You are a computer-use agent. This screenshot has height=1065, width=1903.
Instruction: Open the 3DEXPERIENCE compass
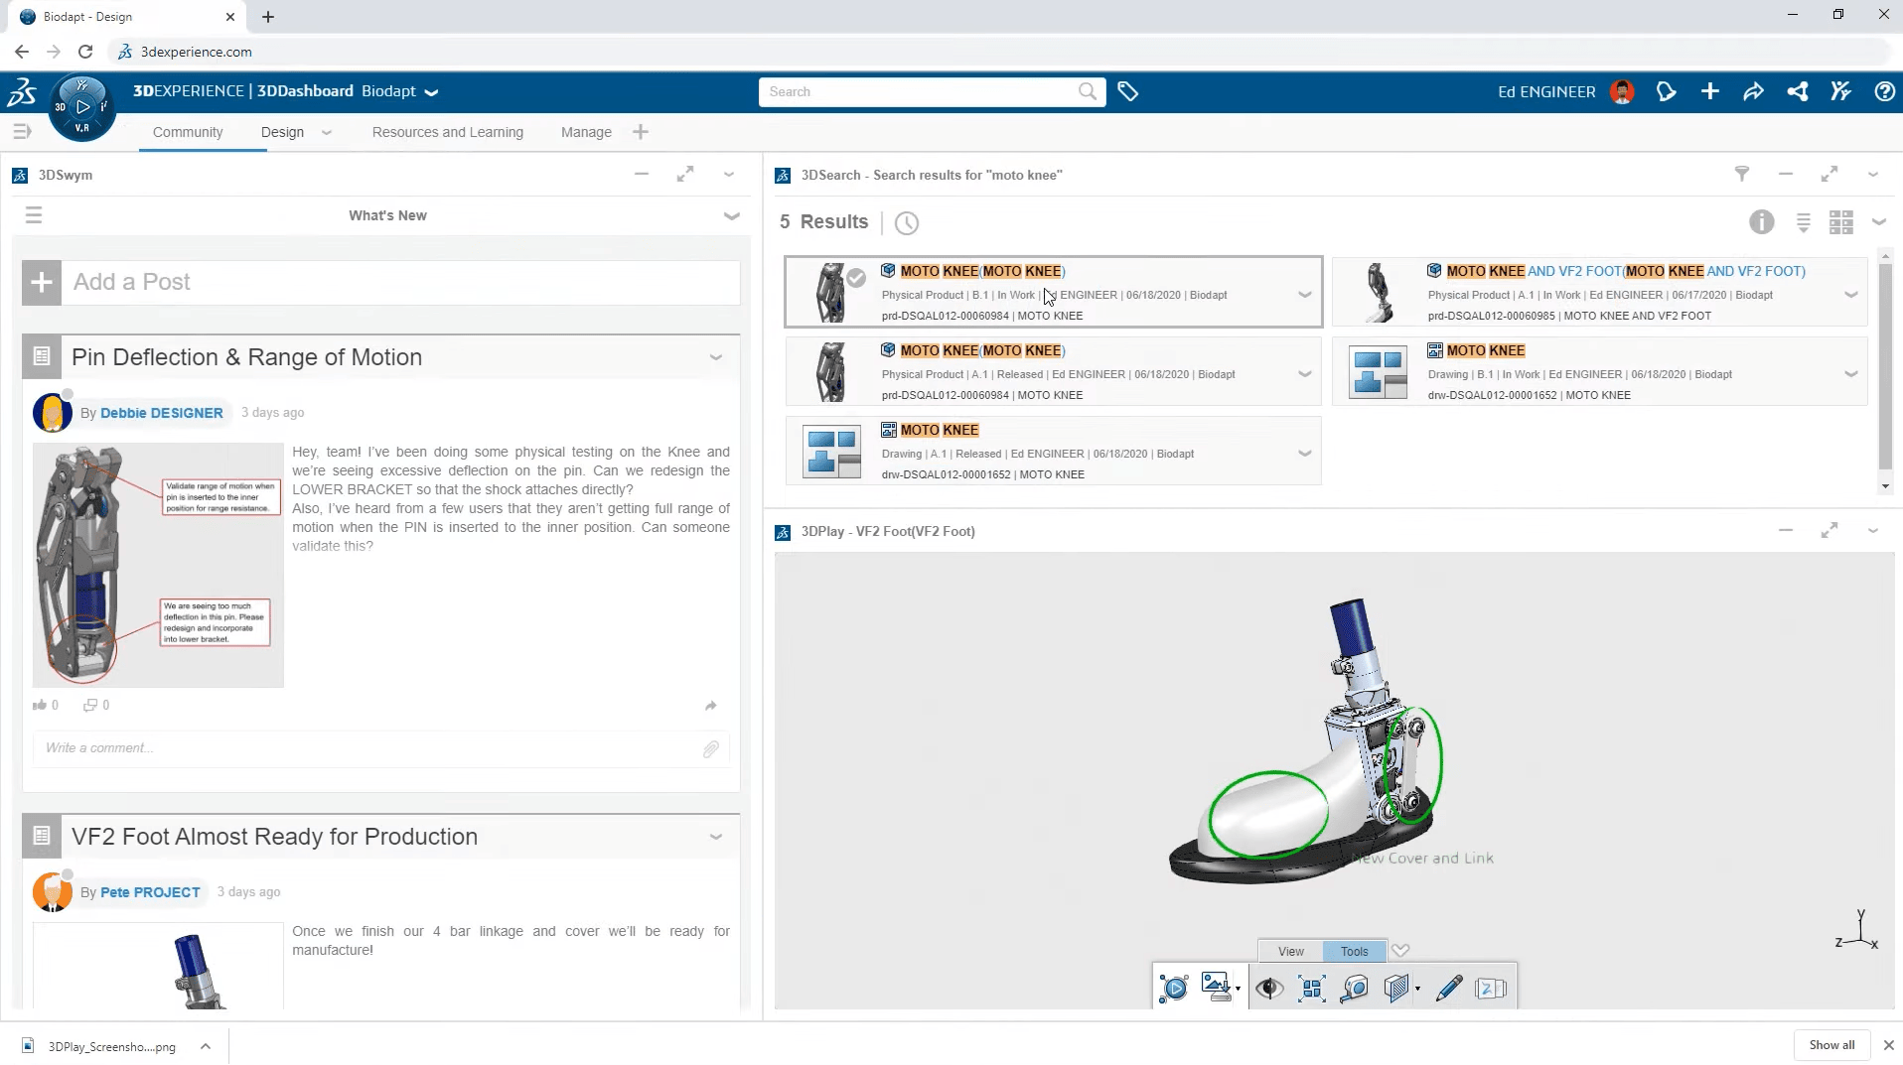(x=81, y=106)
